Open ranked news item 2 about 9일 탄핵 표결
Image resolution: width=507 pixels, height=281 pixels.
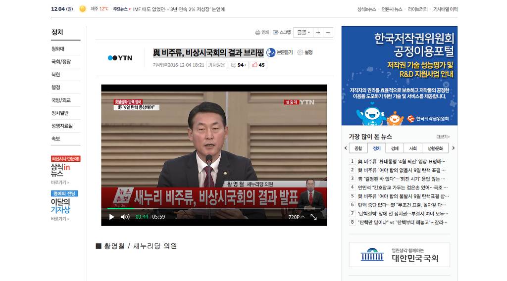pos(402,170)
